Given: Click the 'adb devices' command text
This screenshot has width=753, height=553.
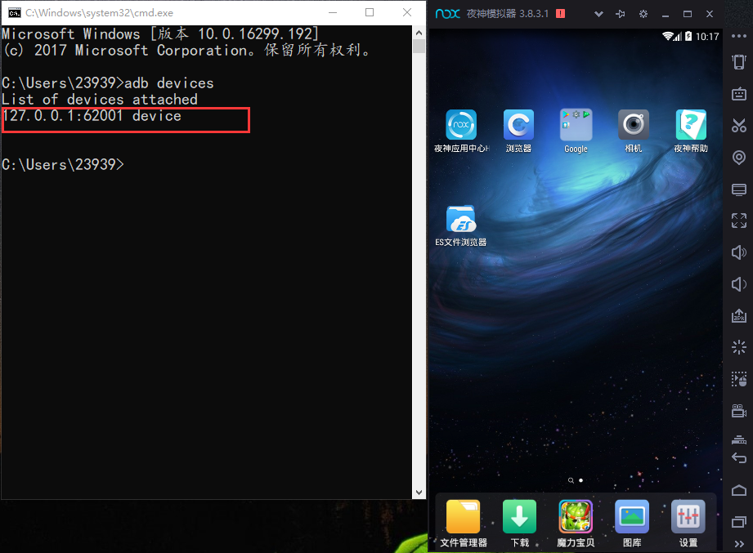Looking at the screenshot, I should (169, 83).
